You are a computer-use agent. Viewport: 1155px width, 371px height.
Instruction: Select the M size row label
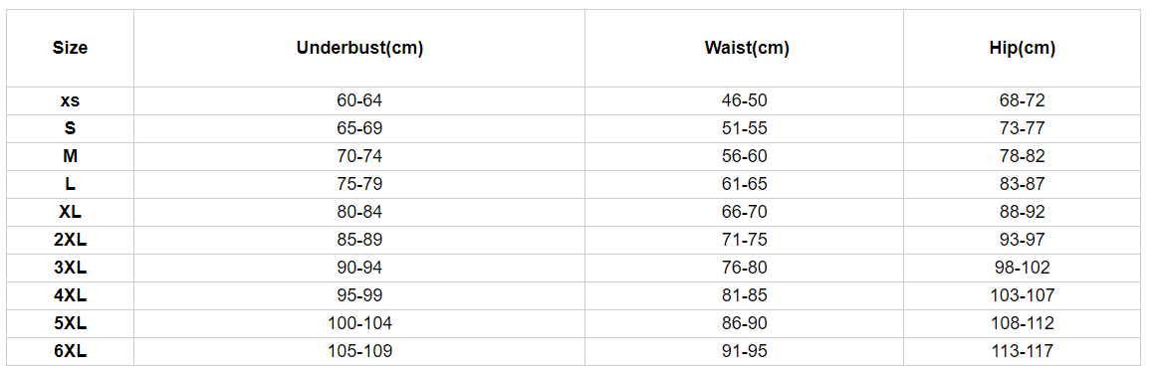(70, 157)
